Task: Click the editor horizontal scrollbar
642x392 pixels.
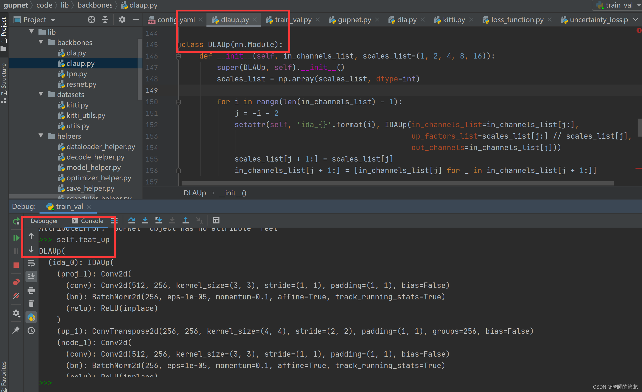Action: (397, 183)
